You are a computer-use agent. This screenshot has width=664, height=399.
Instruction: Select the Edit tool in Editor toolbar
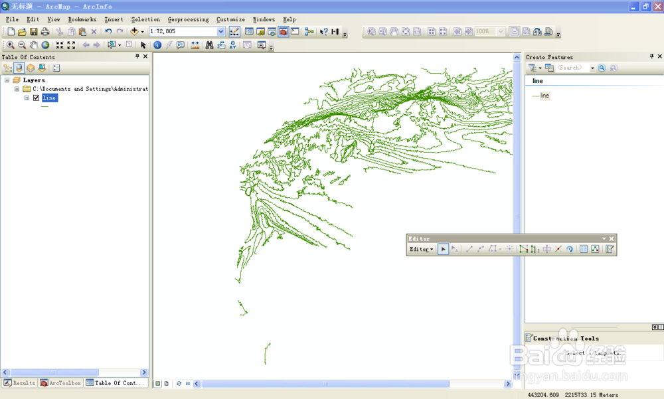tap(443, 249)
